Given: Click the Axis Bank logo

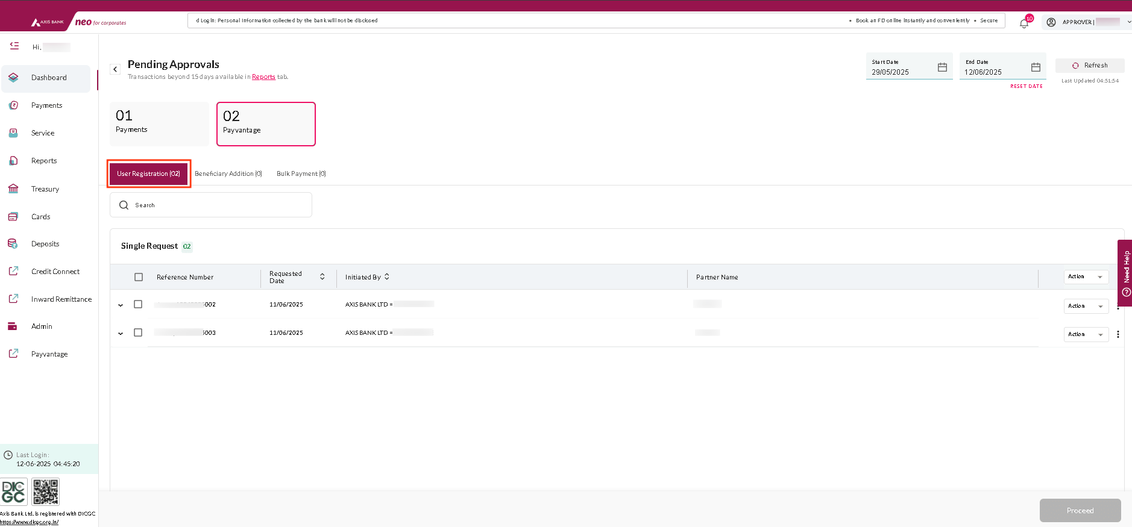Looking at the screenshot, I should (x=48, y=22).
